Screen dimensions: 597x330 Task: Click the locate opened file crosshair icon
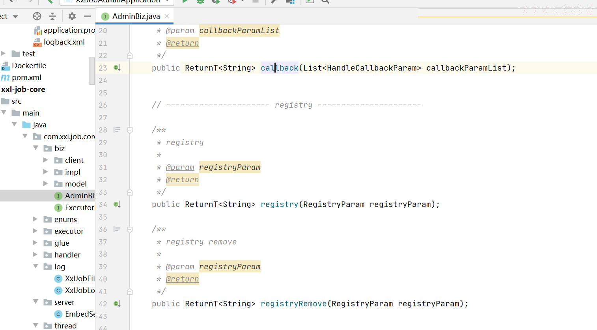(x=37, y=16)
